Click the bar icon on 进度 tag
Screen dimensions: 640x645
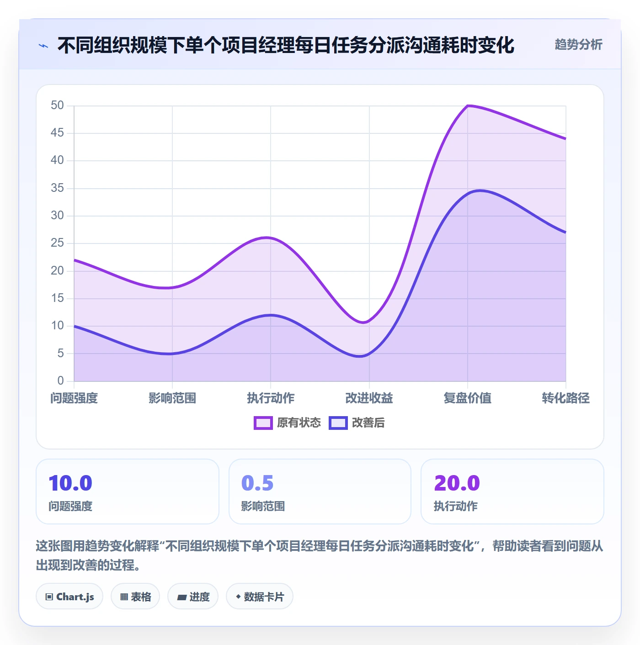pos(182,597)
